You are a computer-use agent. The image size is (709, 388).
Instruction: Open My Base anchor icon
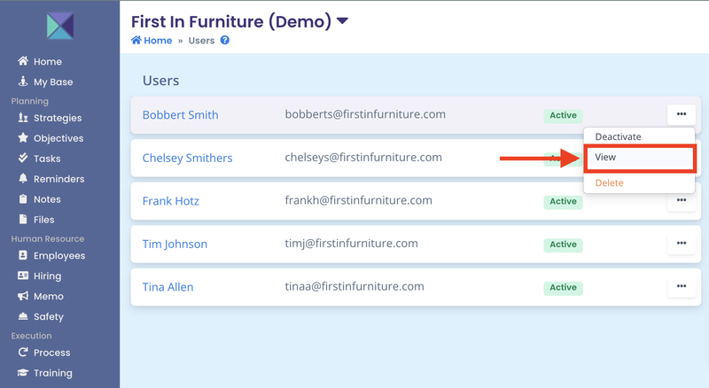23,82
